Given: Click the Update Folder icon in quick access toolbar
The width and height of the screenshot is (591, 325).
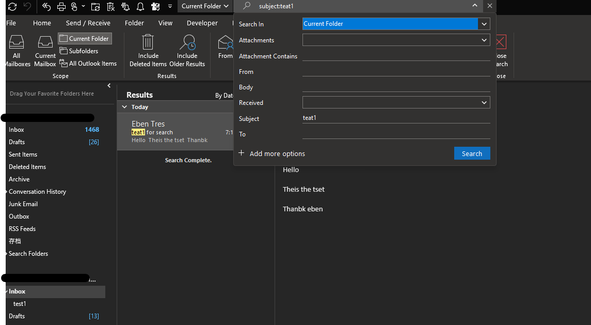Looking at the screenshot, I should pyautogui.click(x=95, y=6).
